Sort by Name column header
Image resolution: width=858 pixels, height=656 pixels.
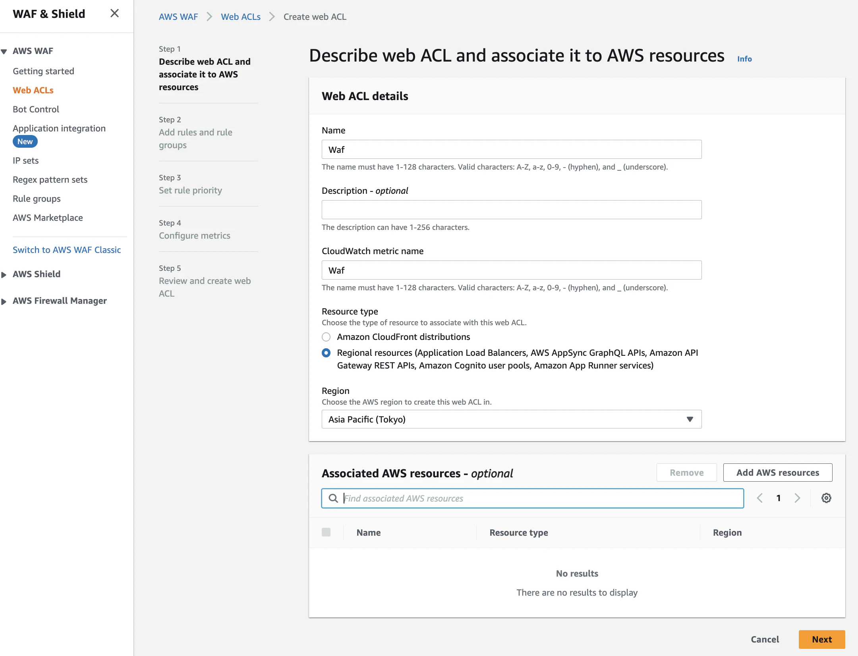pos(369,533)
